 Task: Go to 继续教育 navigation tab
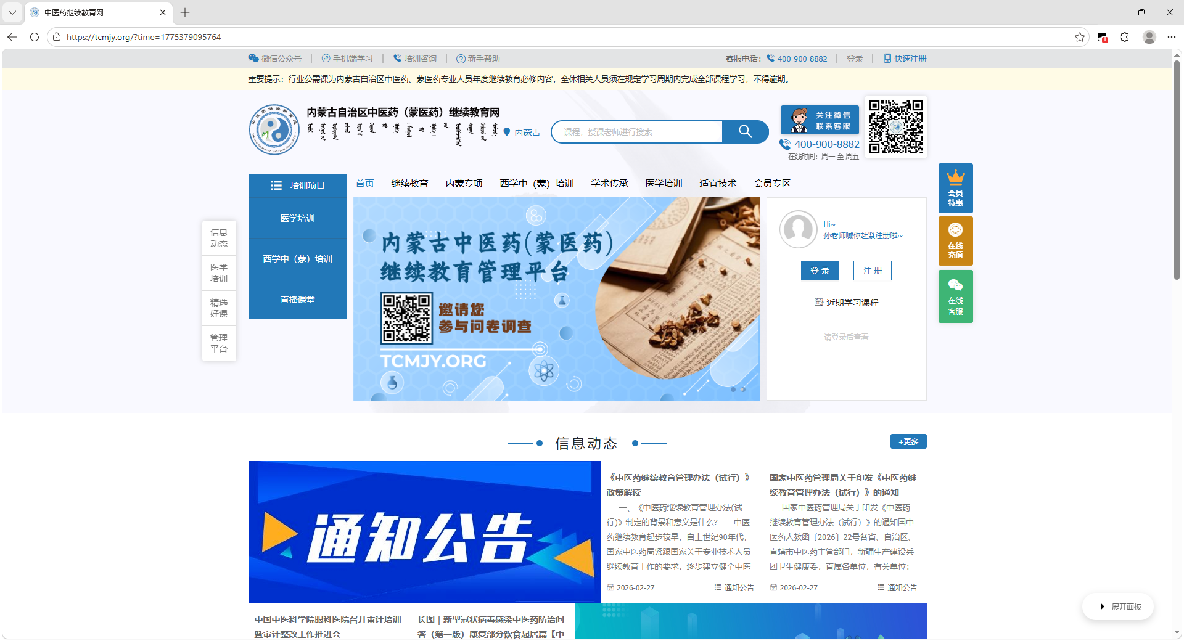pos(409,184)
